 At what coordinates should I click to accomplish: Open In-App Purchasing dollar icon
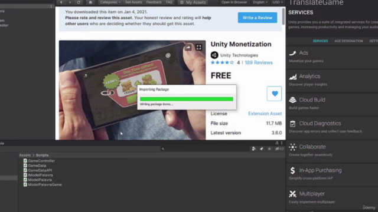pyautogui.click(x=293, y=170)
